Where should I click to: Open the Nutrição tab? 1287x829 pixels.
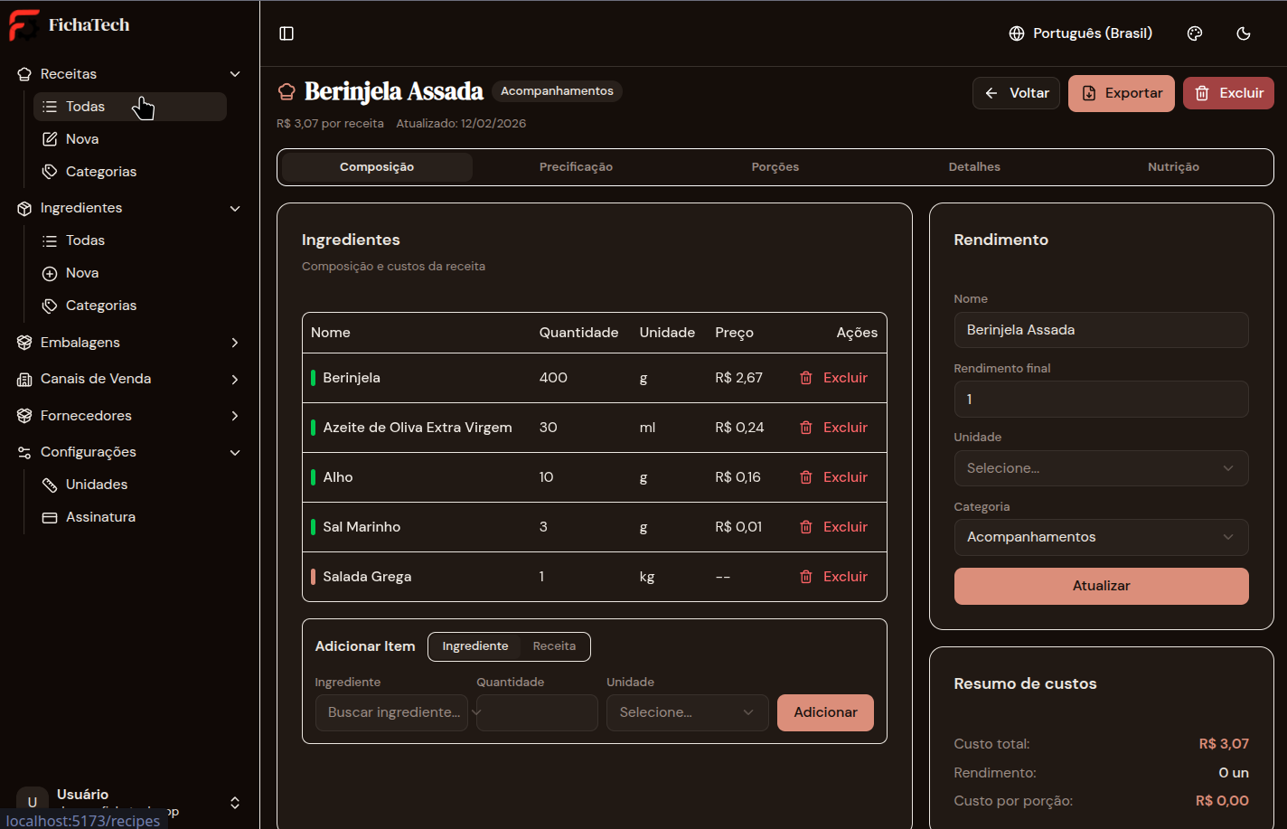pos(1173,166)
